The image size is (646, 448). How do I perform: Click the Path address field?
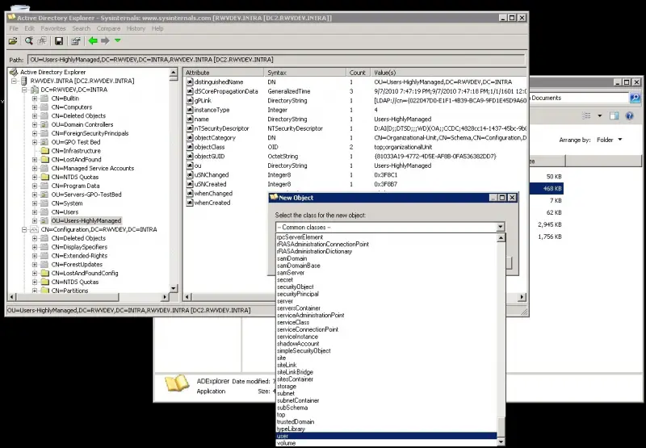click(276, 60)
